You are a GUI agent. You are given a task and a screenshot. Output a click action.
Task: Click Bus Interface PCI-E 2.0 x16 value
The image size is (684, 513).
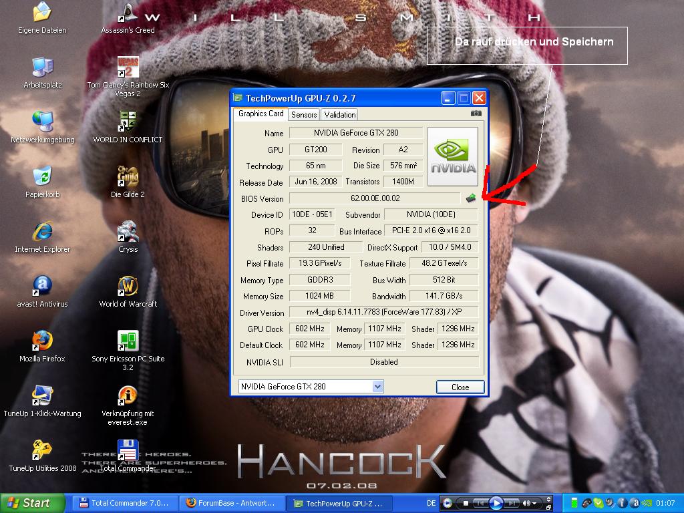tap(431, 230)
